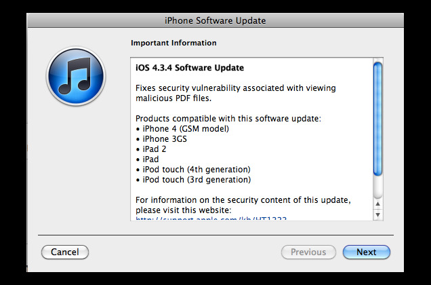Click the iPhone Software Update title bar
The image size is (431, 285).
click(215, 20)
